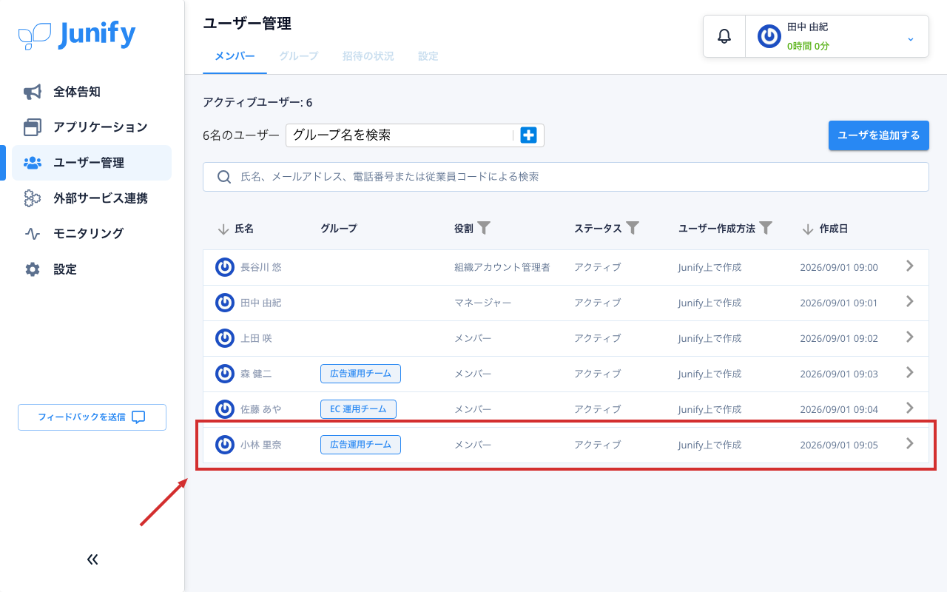The image size is (947, 592).
Task: Expand the row for 田中 由紀
Action: (910, 302)
